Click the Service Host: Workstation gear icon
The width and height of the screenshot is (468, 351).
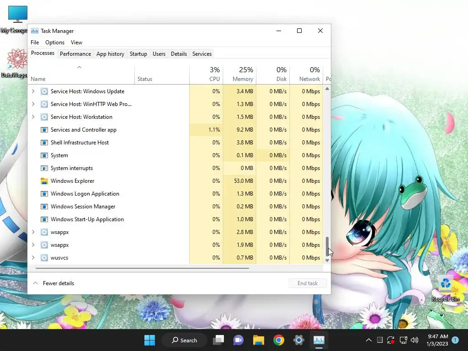44,117
